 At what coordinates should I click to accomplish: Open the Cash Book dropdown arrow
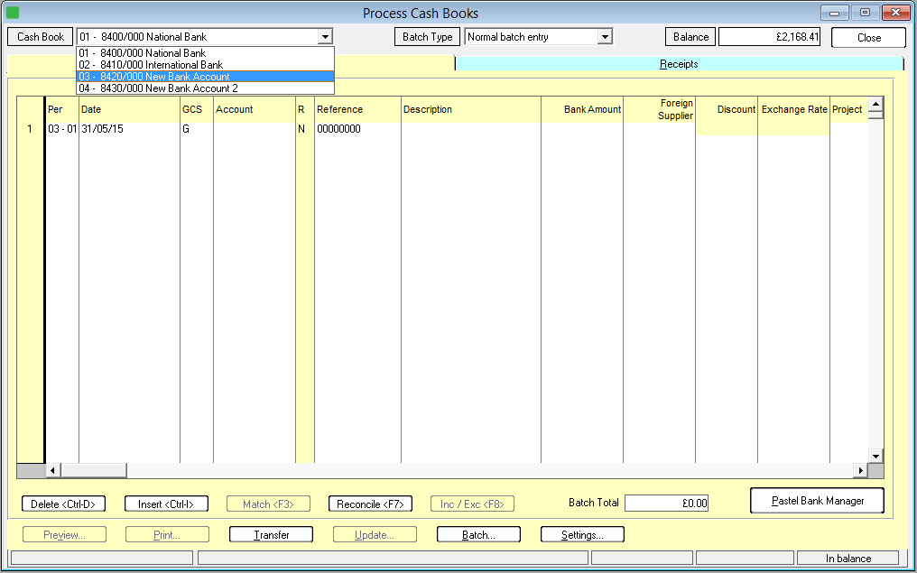pyautogui.click(x=325, y=37)
